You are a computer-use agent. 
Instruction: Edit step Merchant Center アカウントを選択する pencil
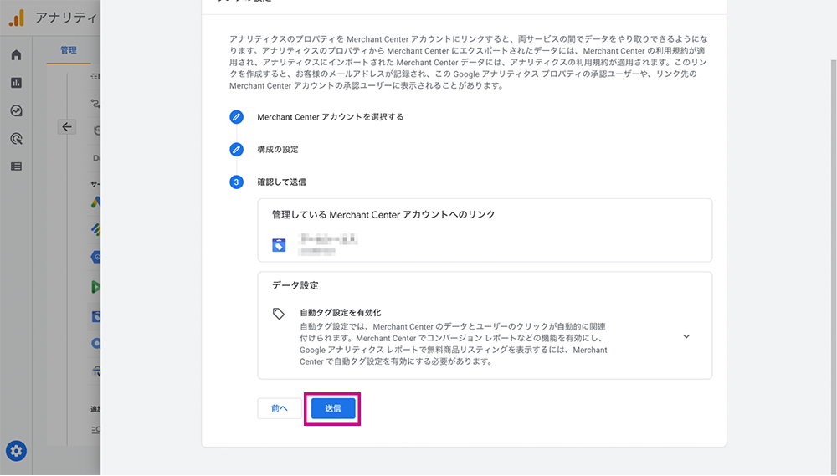[237, 117]
